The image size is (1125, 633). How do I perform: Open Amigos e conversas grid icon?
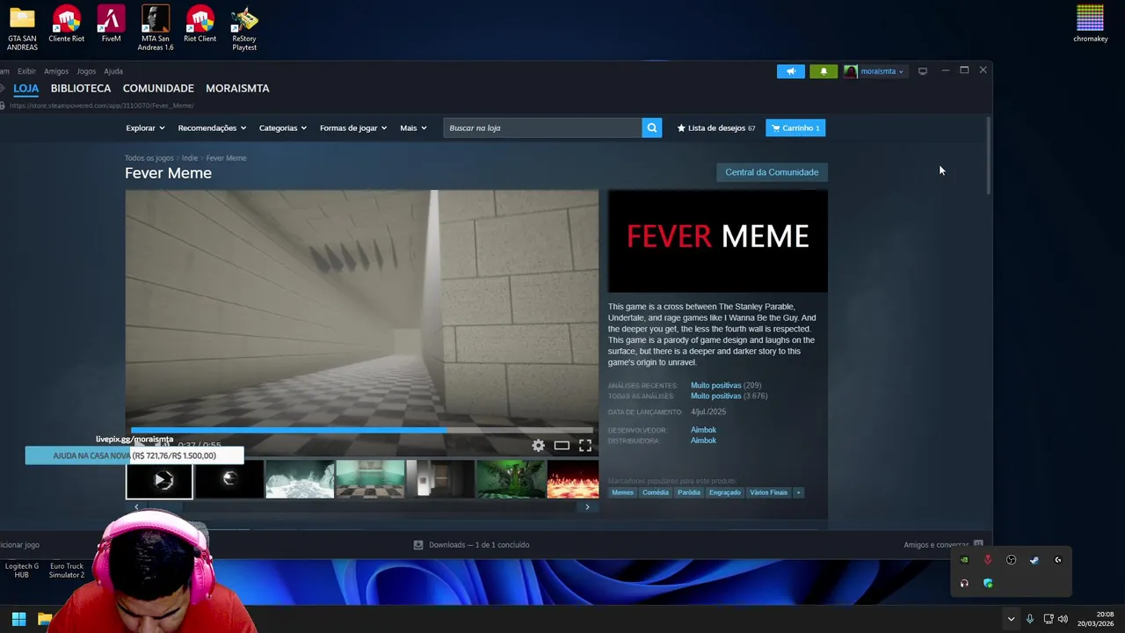[978, 545]
